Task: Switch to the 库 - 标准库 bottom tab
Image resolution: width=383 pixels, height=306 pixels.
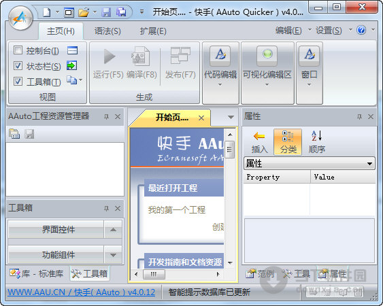Action: 37,273
